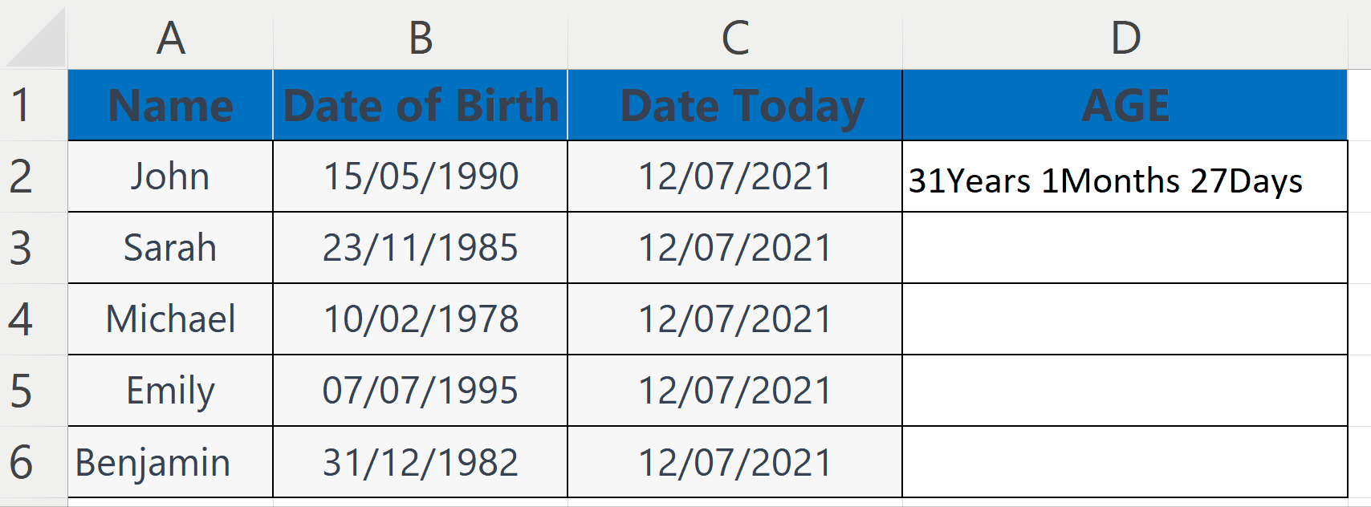
Task: Select the cell containing John
Action: click(x=169, y=176)
